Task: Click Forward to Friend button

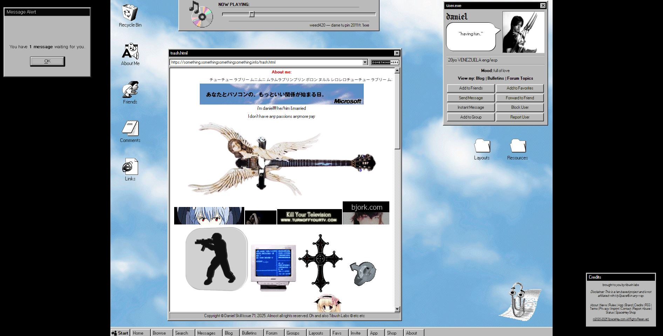Action: pyautogui.click(x=520, y=98)
